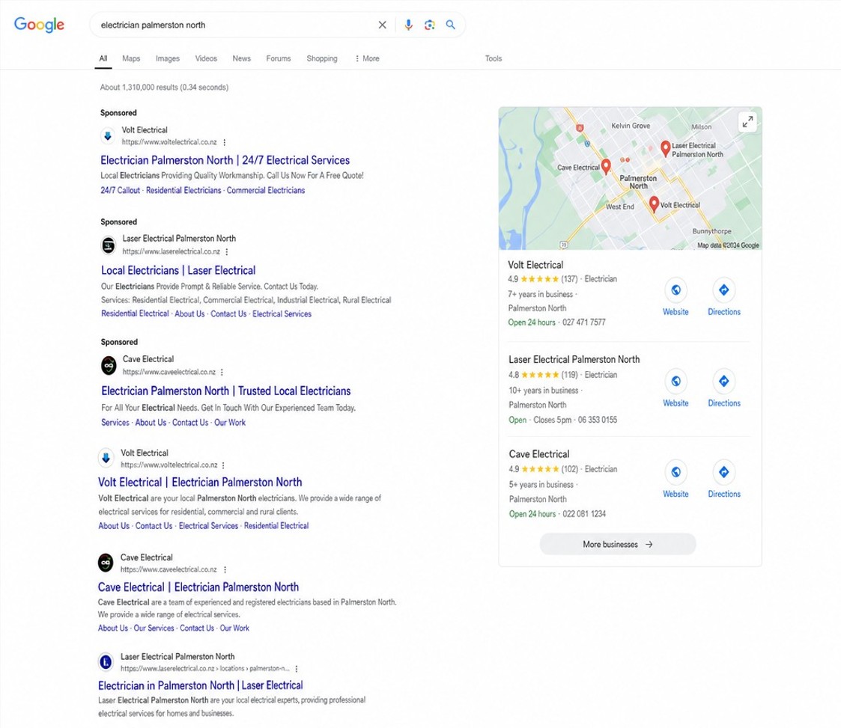Click Our Services sitelink under organic Cave result
This screenshot has height=728, width=841.
[154, 628]
